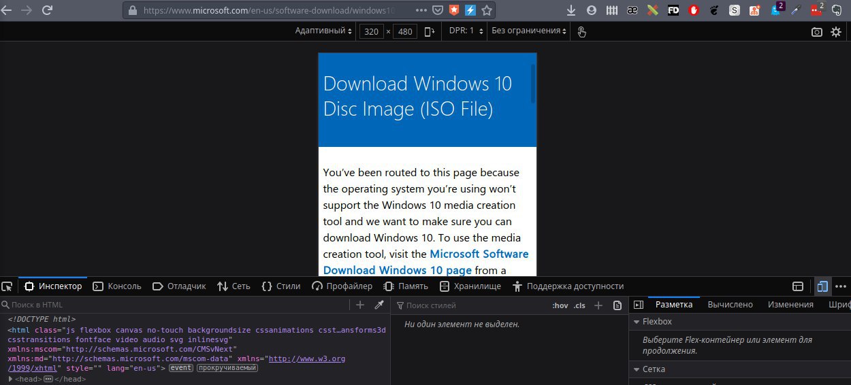Select the Изменения sidebar tab
The image size is (851, 385).
790,305
